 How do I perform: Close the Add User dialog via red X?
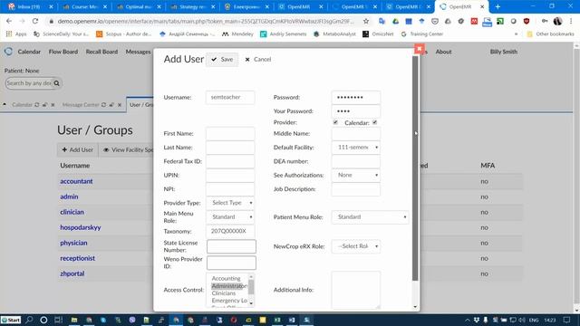(419, 48)
